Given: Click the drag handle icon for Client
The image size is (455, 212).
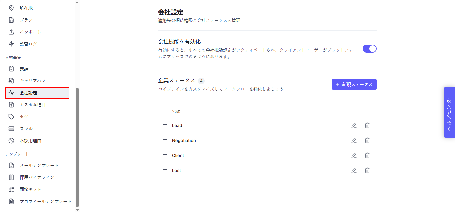Looking at the screenshot, I should point(165,155).
